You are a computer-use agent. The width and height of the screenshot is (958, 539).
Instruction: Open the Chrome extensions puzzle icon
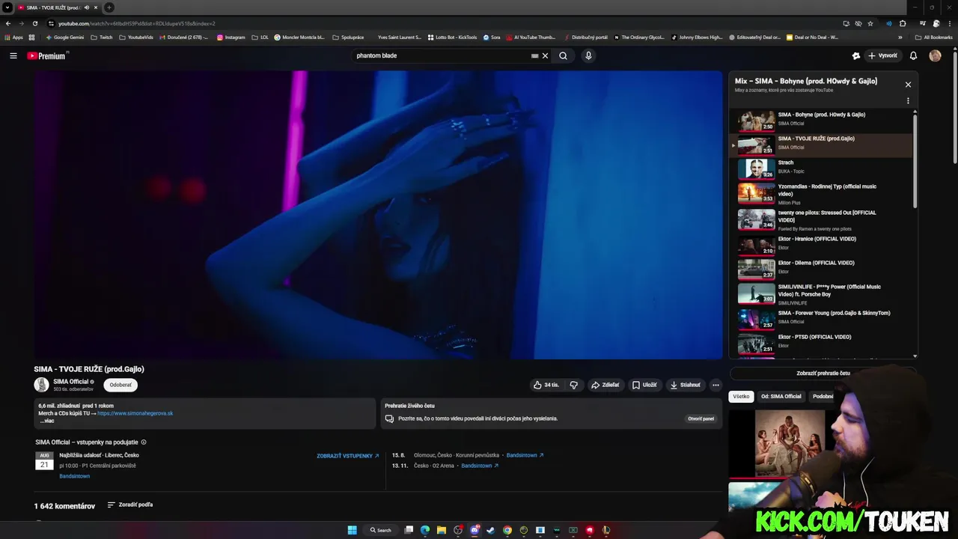point(903,23)
